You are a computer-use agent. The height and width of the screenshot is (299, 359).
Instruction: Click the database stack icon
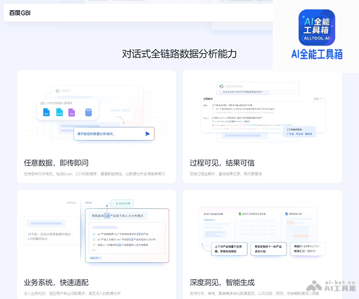(89, 112)
